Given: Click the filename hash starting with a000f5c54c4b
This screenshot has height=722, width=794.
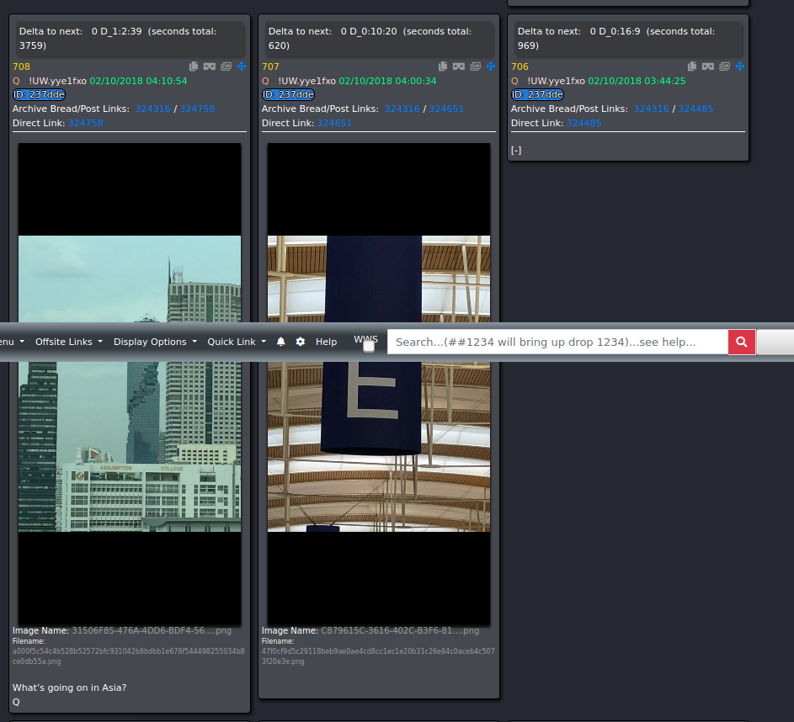Looking at the screenshot, I should 129,656.
